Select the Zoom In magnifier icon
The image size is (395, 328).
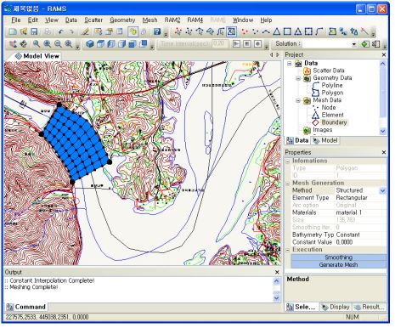coord(48,44)
